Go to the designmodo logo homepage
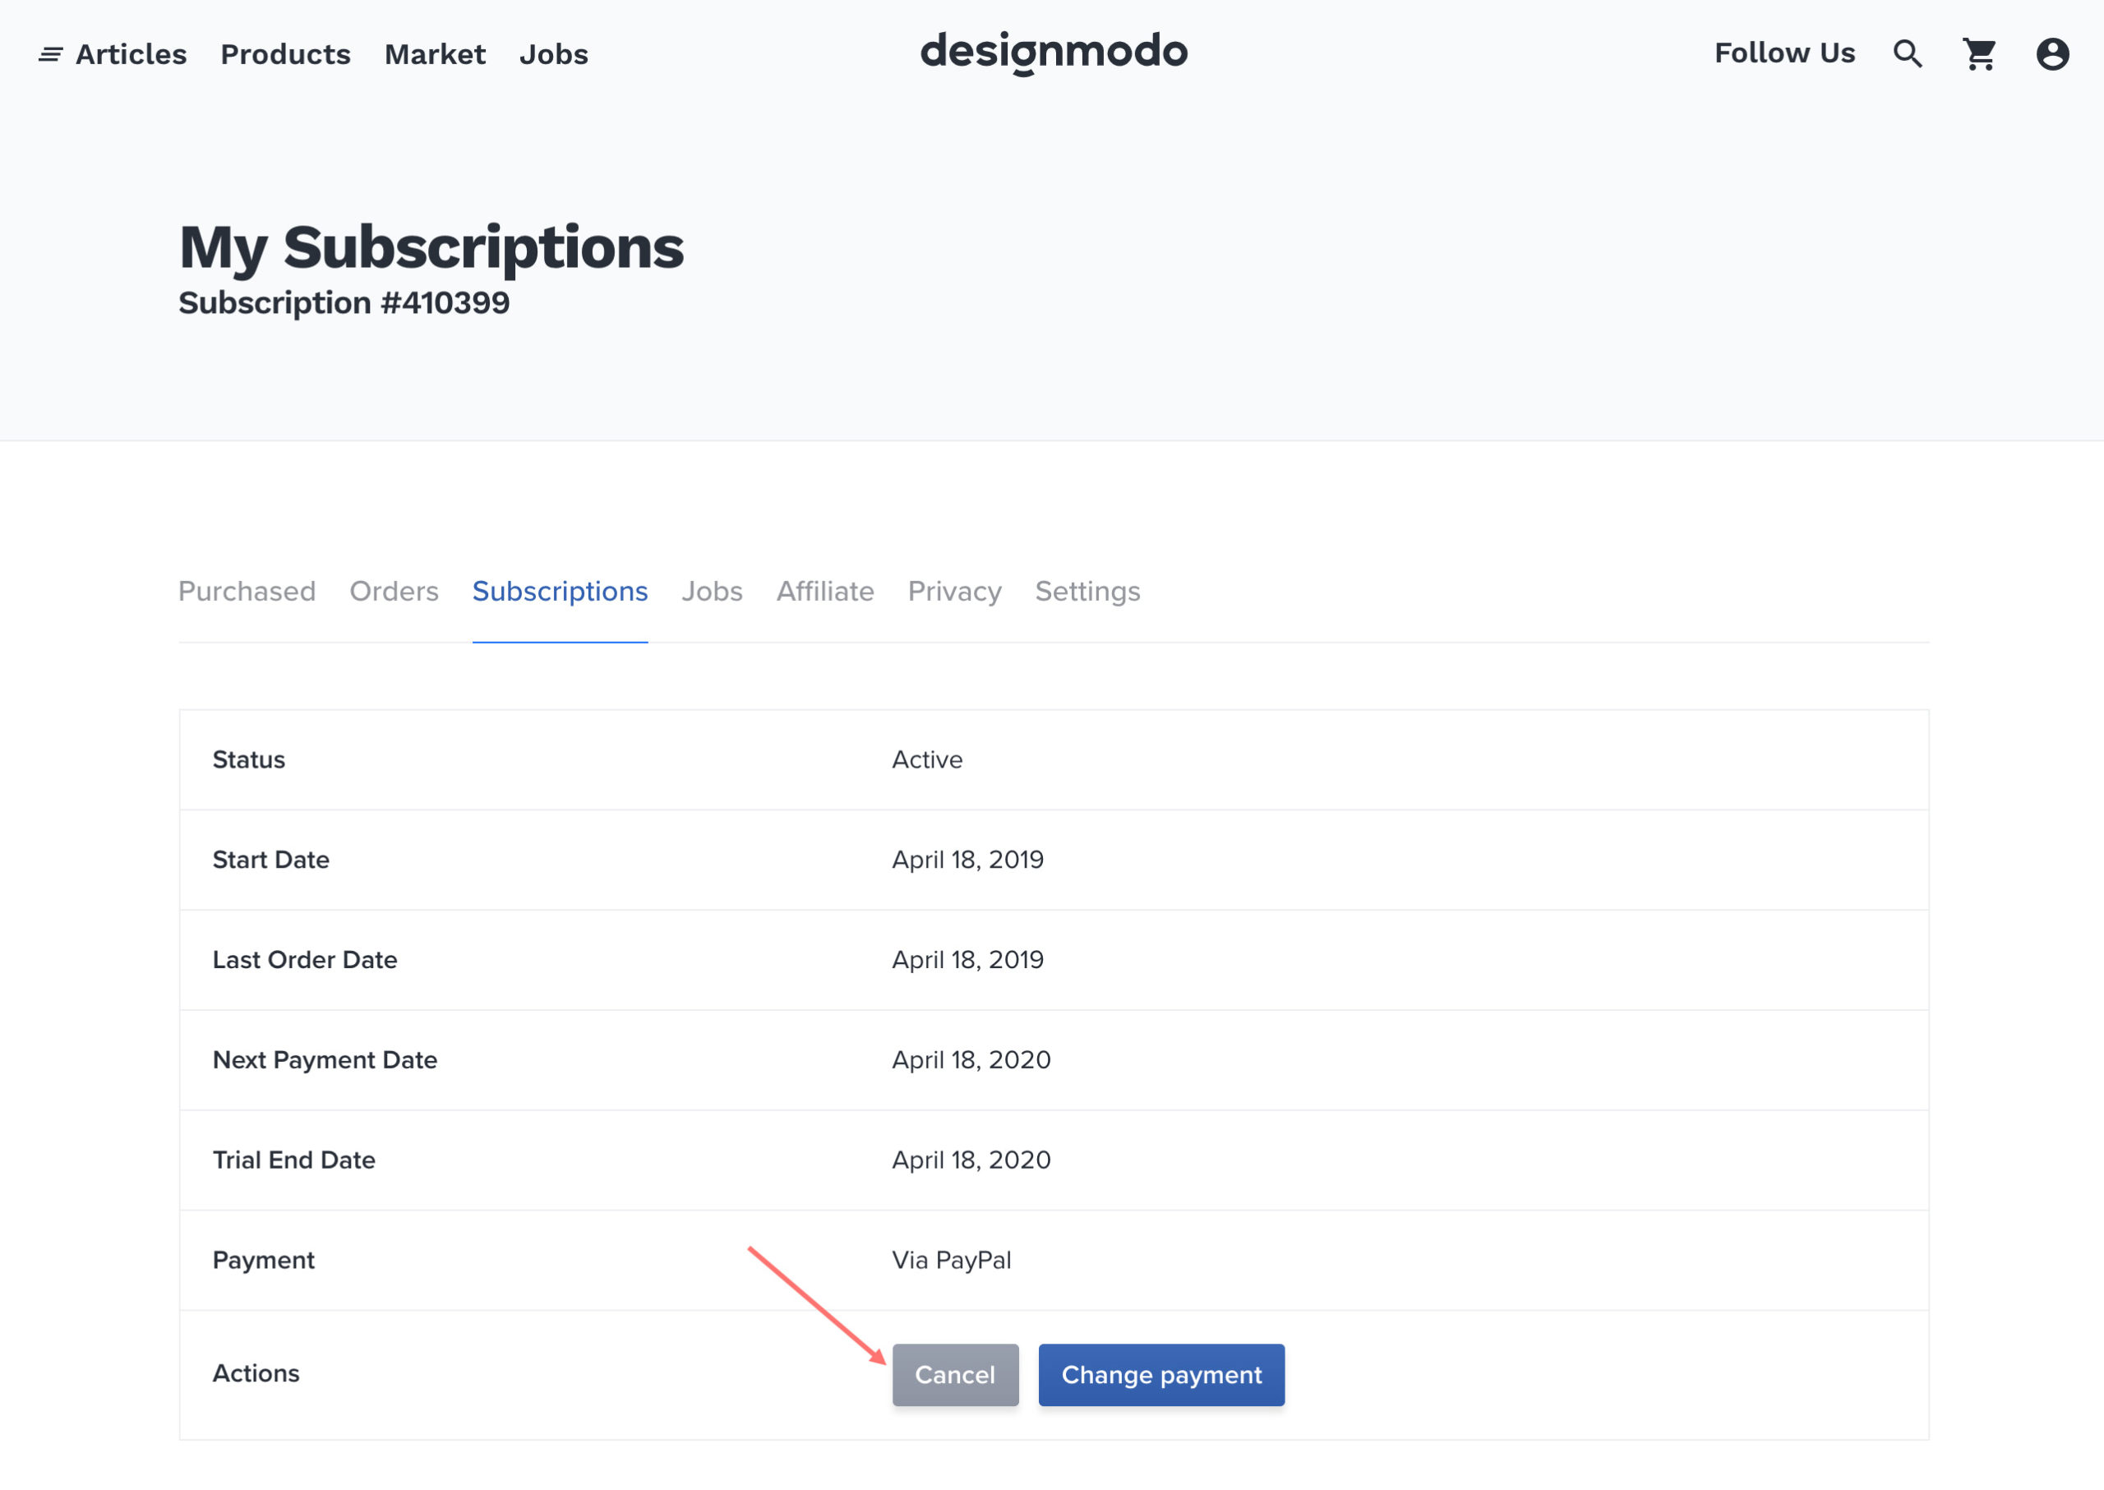The height and width of the screenshot is (1490, 2104). (1054, 53)
